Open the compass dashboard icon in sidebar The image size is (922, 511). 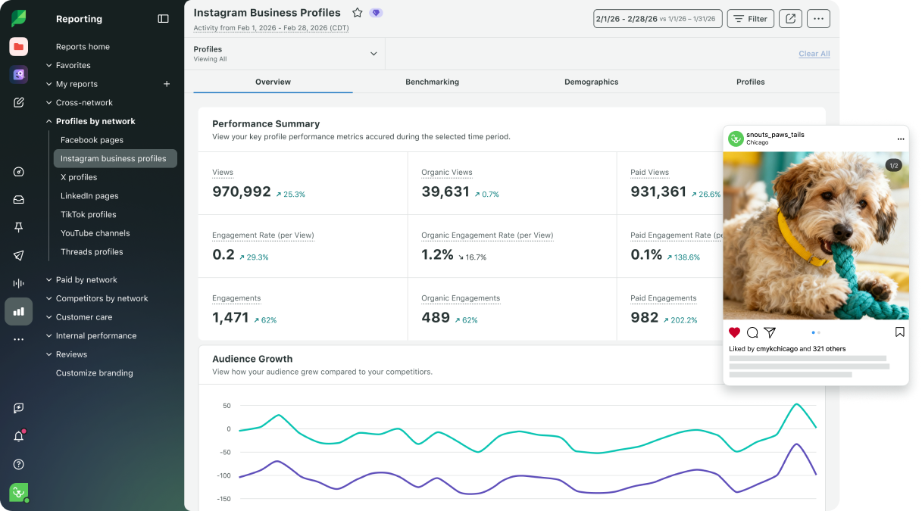pos(19,172)
